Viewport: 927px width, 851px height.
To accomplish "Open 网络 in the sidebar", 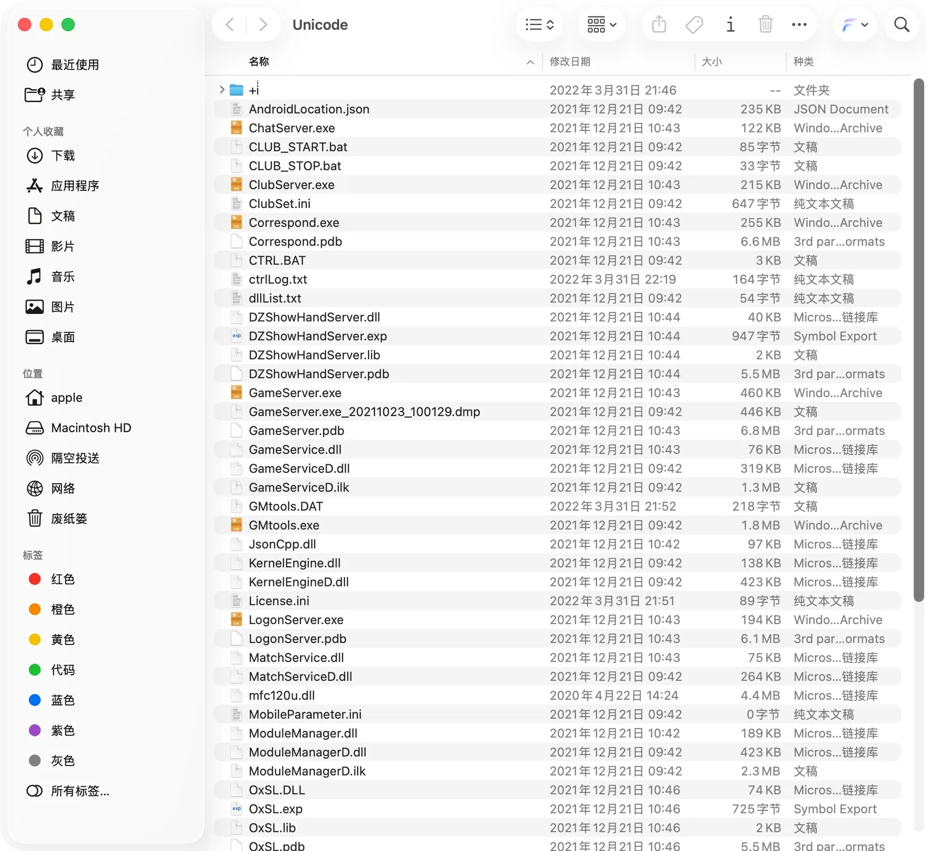I will tap(51, 488).
